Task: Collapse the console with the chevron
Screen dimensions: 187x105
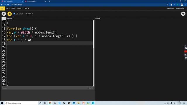Action: [93, 88]
